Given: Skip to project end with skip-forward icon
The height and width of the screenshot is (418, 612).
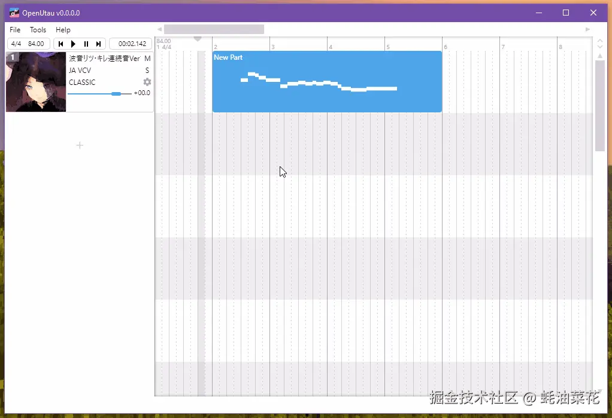Looking at the screenshot, I should pos(98,44).
